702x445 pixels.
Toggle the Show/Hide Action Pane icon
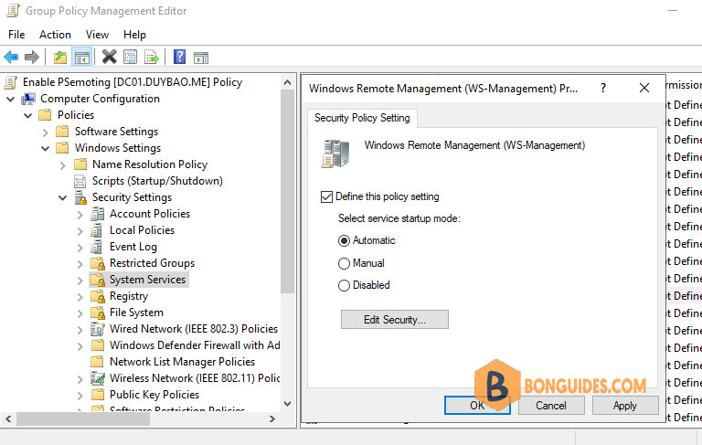point(200,58)
